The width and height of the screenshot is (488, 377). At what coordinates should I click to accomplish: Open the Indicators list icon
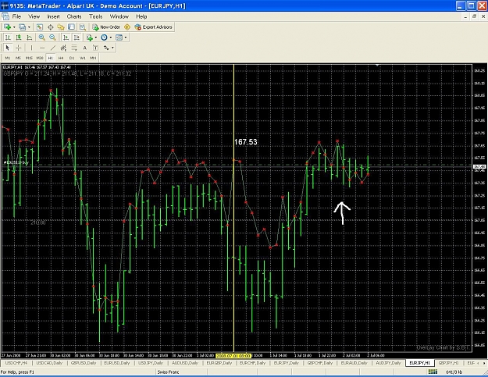pyautogui.click(x=90, y=37)
